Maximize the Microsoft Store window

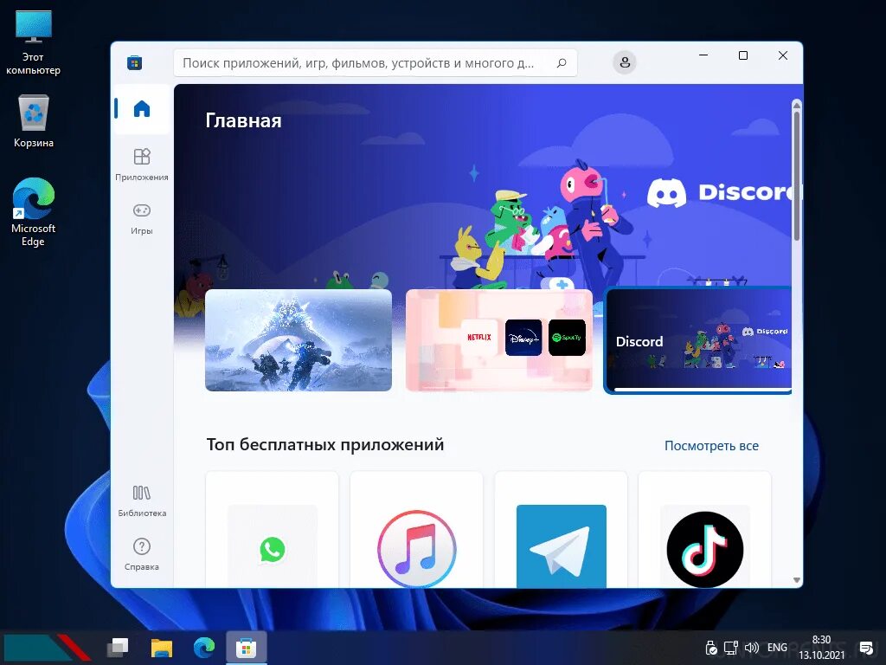pyautogui.click(x=743, y=55)
